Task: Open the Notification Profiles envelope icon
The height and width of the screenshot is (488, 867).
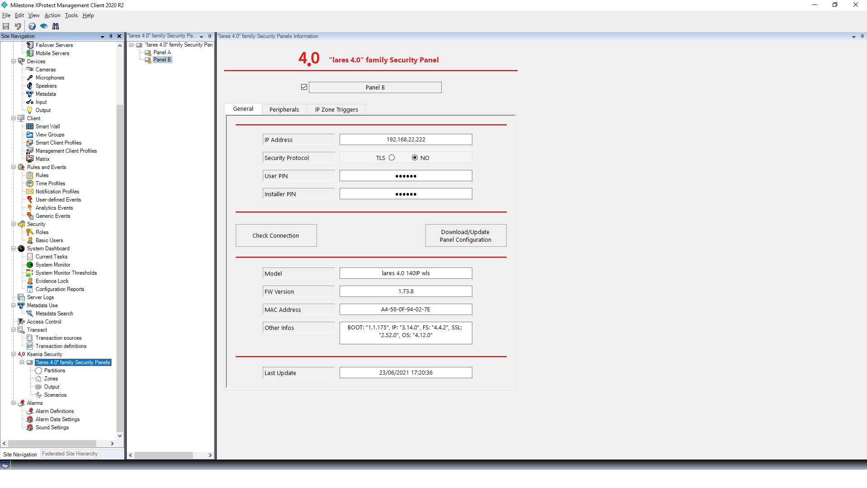Action: pyautogui.click(x=30, y=192)
